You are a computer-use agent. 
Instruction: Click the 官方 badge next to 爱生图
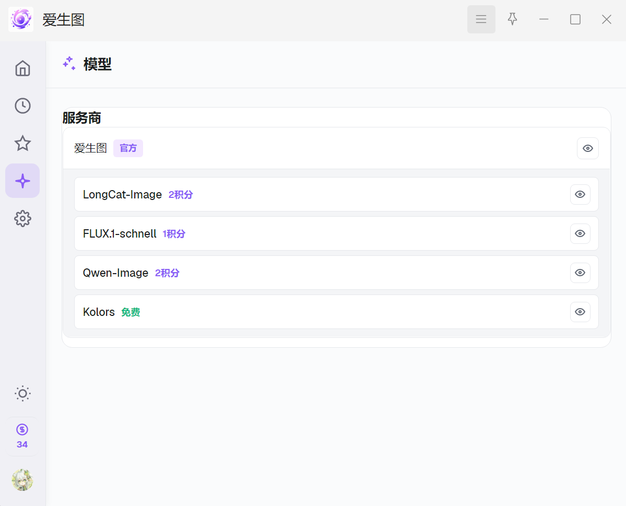coord(128,148)
